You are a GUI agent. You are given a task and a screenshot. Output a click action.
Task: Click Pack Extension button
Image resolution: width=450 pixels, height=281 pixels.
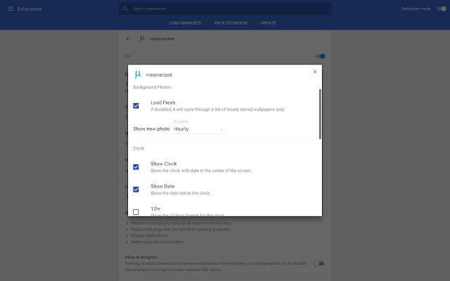tap(231, 23)
